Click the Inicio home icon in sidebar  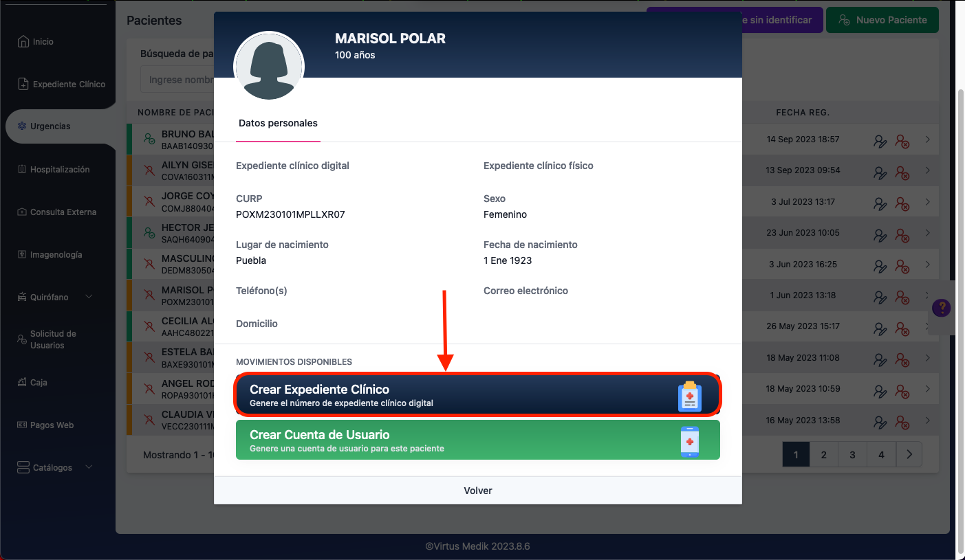[x=23, y=42]
